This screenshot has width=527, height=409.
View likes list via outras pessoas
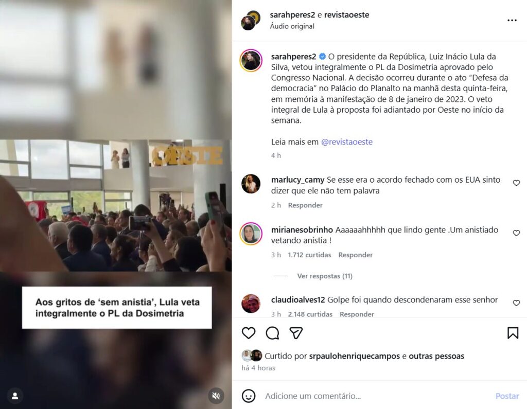(x=436, y=356)
